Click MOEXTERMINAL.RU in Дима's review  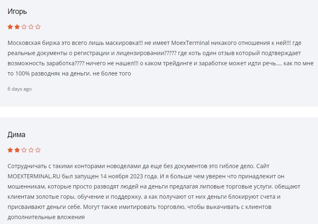[x=33, y=176]
